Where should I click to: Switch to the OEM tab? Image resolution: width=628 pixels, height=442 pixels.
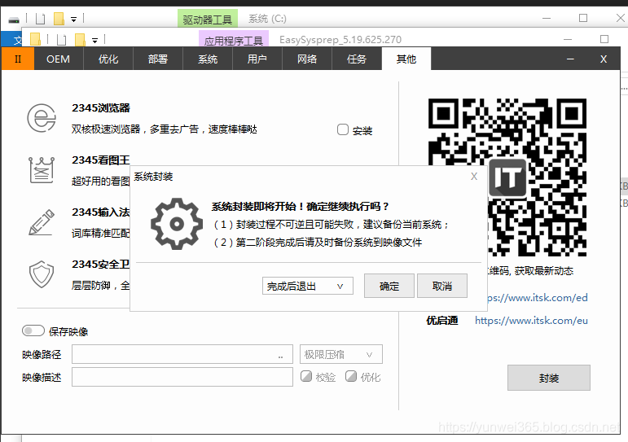[59, 59]
